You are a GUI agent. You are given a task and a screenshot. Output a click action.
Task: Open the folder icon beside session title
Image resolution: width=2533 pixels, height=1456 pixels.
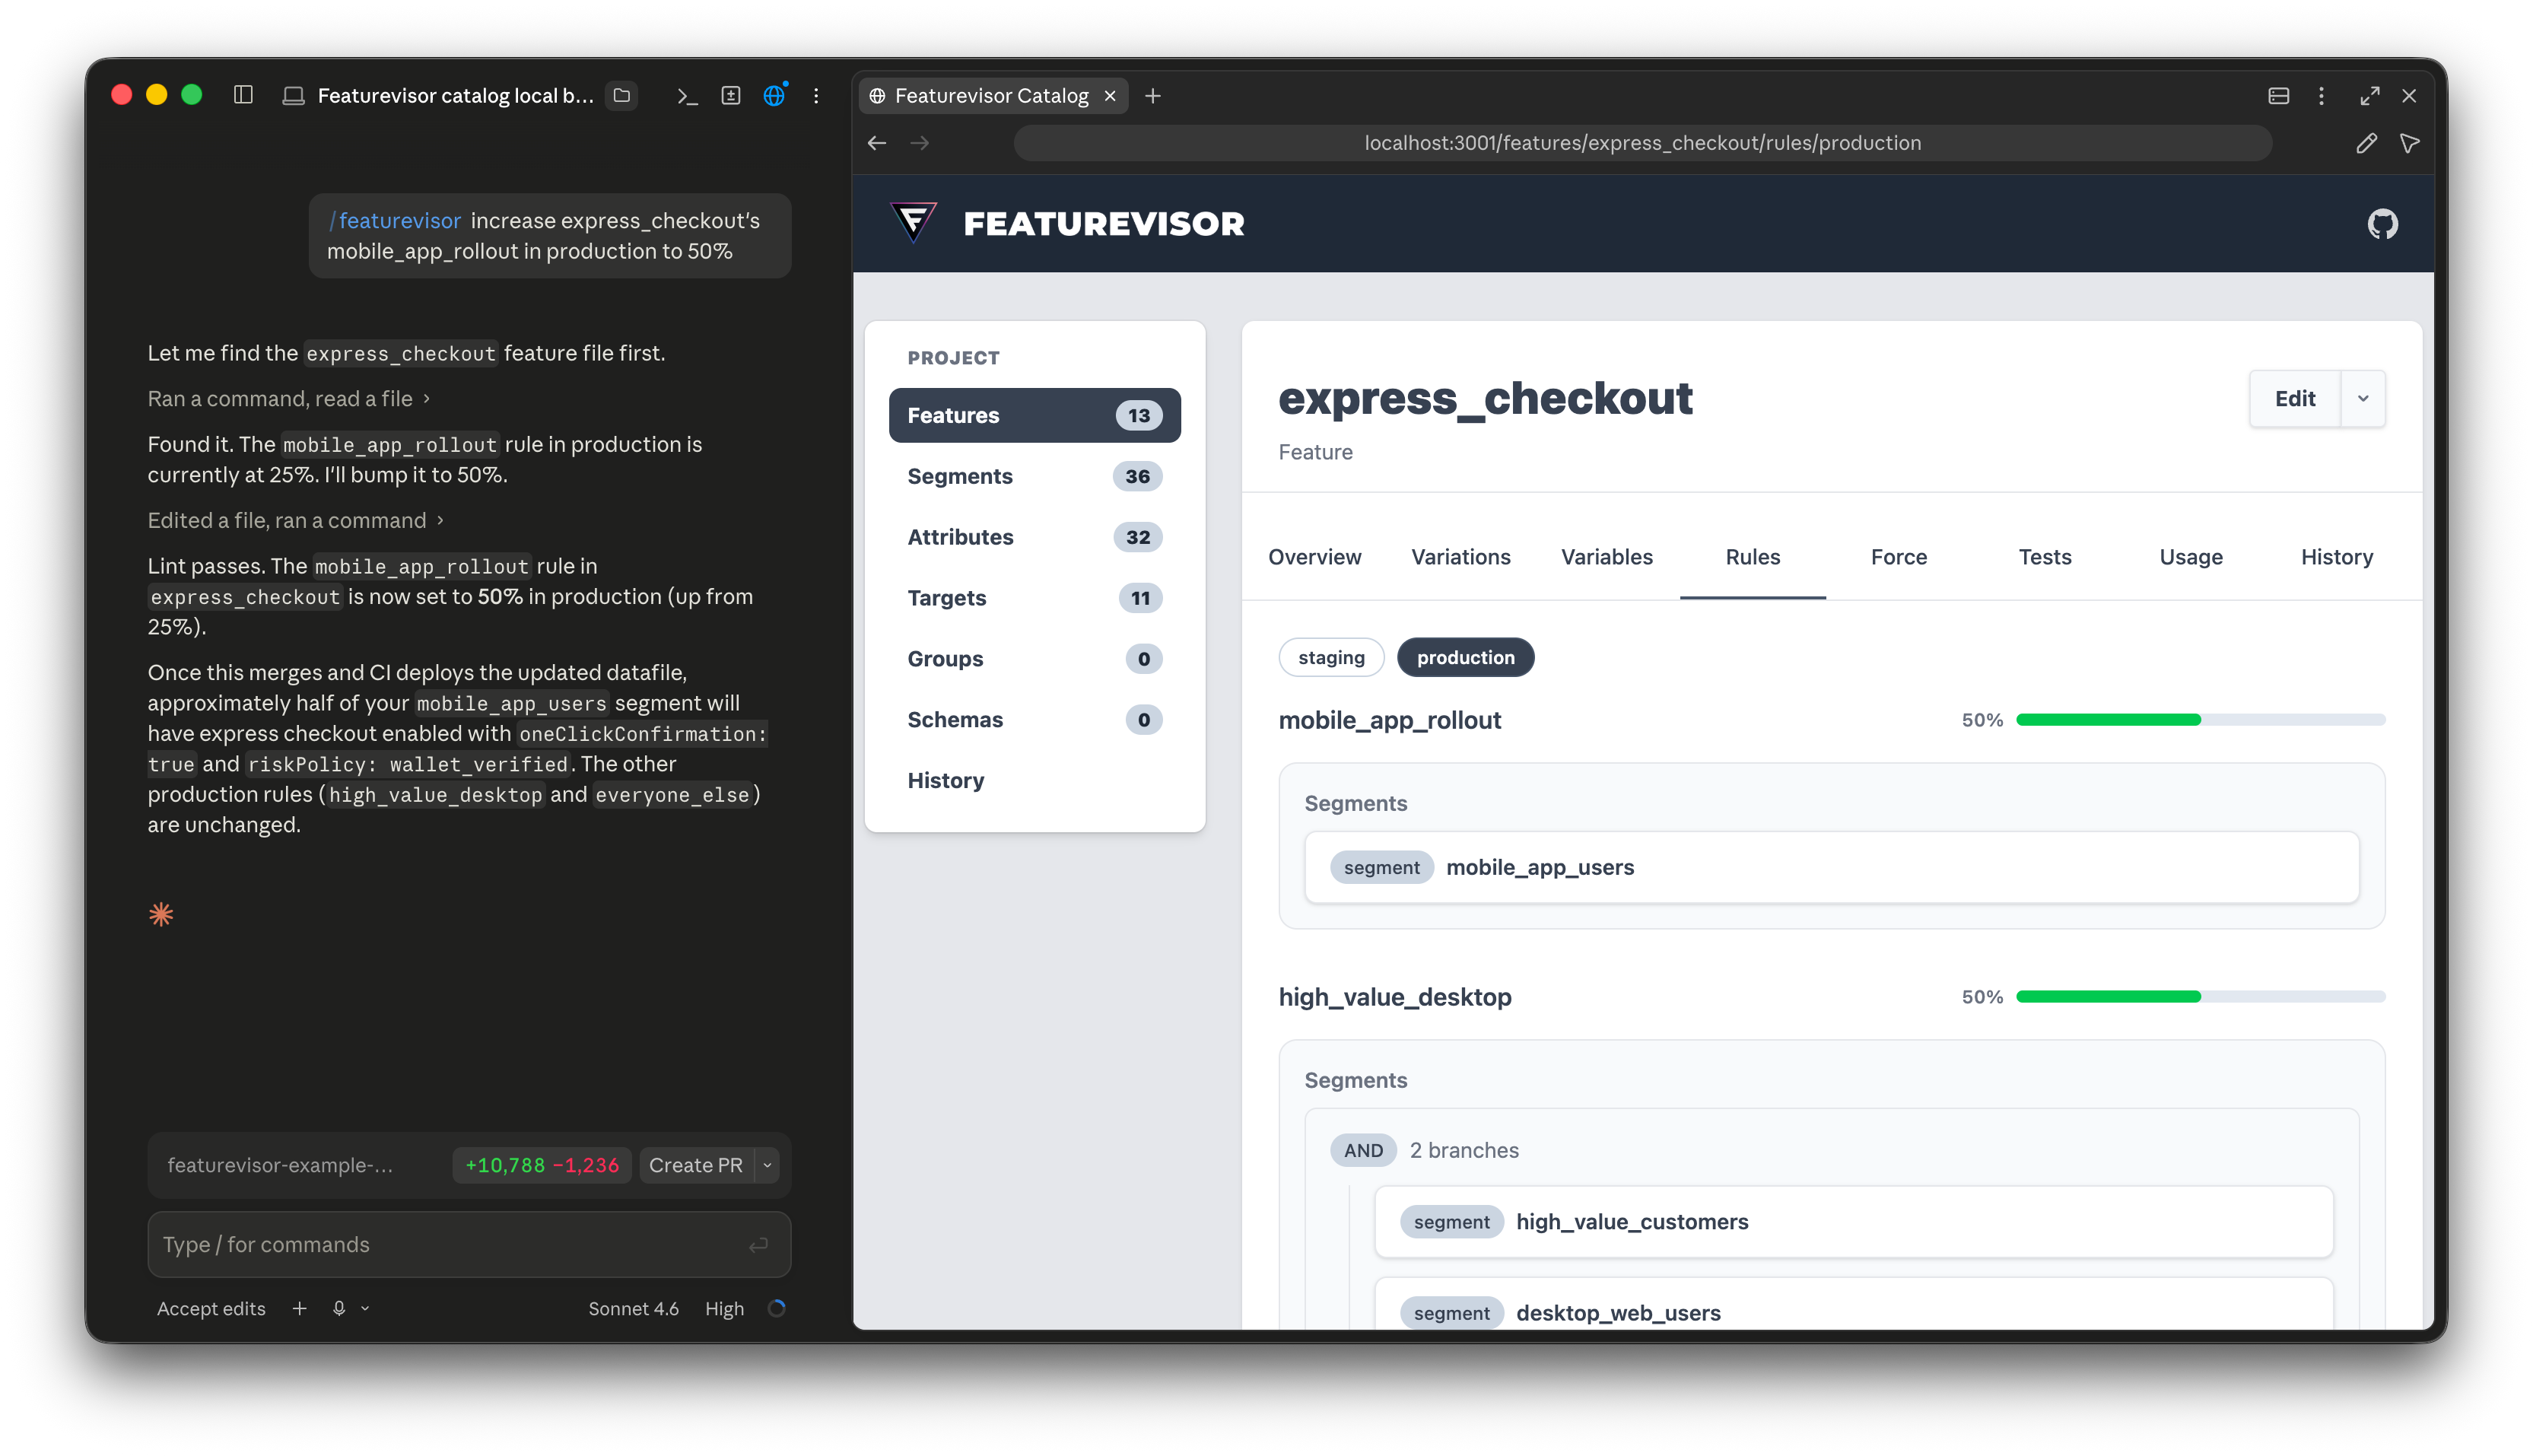coord(621,95)
